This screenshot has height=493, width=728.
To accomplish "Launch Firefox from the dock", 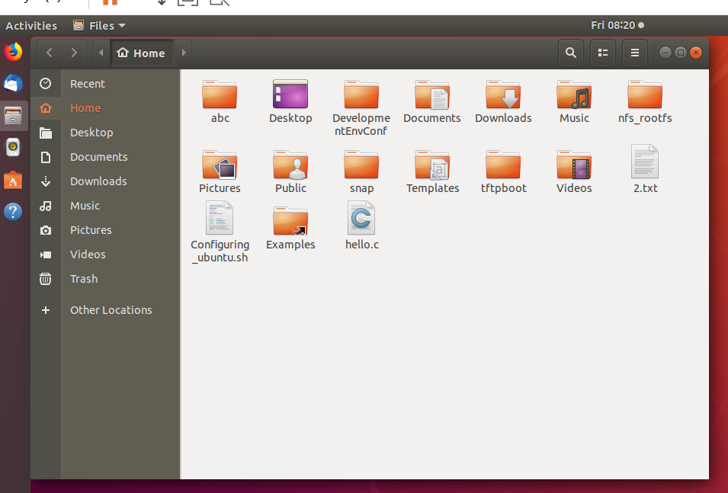I will tap(13, 52).
